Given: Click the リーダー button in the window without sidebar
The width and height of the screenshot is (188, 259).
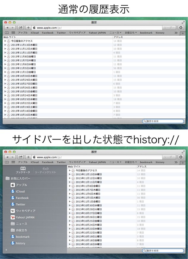Looking at the screenshot, I should click(169, 27).
